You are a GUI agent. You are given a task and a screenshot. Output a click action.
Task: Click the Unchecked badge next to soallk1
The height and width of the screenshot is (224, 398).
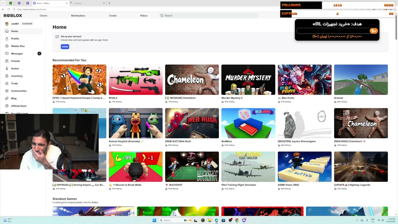(x=27, y=24)
